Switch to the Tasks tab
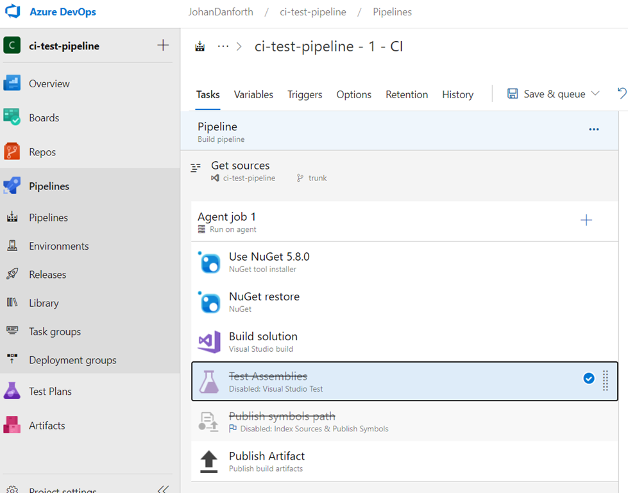This screenshot has height=493, width=628. pos(208,94)
